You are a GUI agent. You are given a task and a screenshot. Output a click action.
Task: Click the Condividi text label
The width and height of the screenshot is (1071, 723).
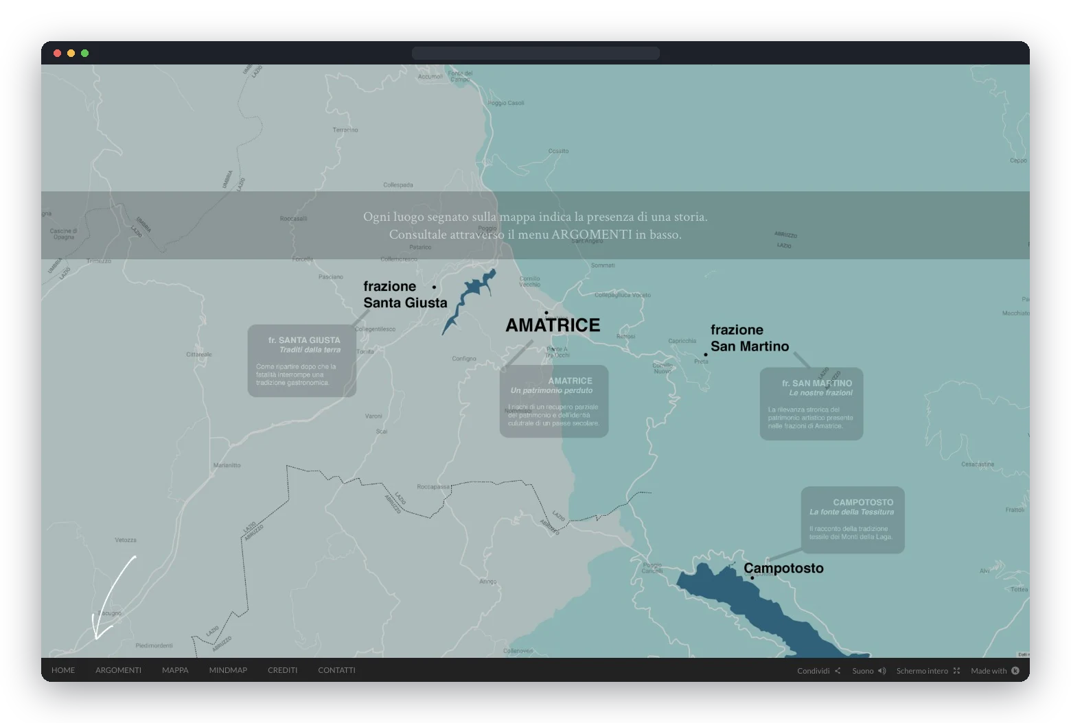813,671
